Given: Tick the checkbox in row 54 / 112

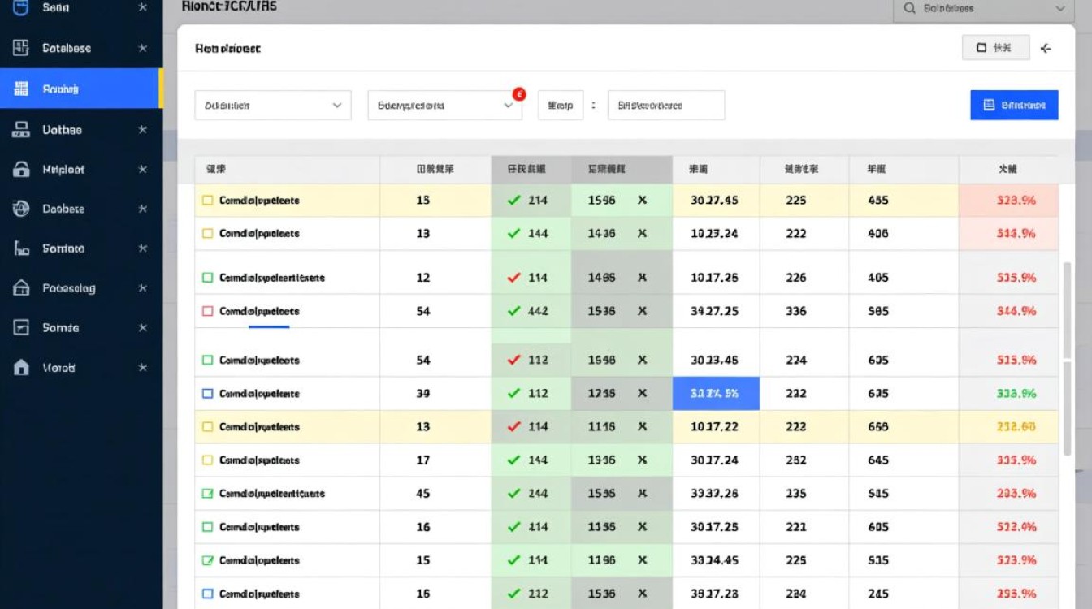Looking at the screenshot, I should pos(207,360).
